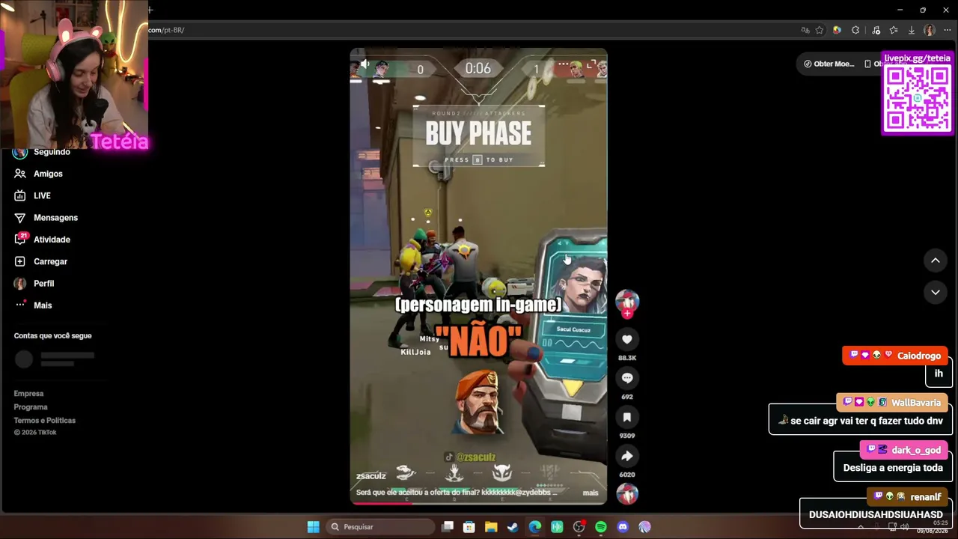This screenshot has height=539, width=958.
Task: Switch to Microsoft Edge on the taskbar
Action: 535,527
